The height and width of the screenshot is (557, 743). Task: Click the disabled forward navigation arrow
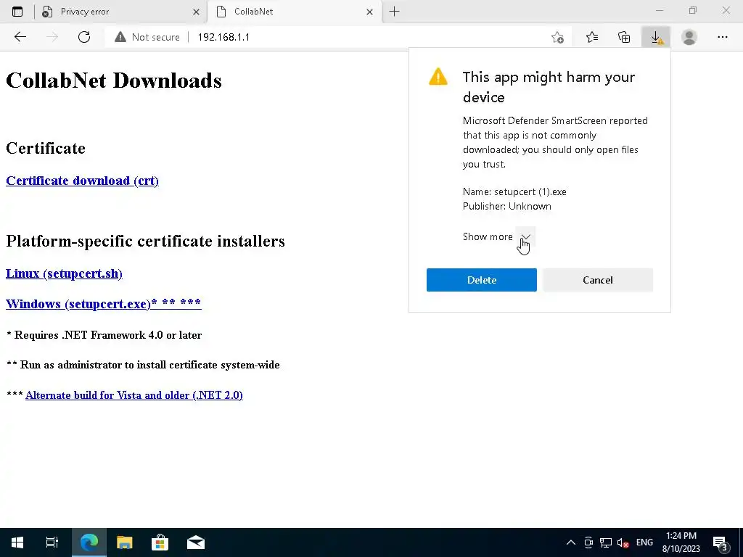tap(52, 37)
